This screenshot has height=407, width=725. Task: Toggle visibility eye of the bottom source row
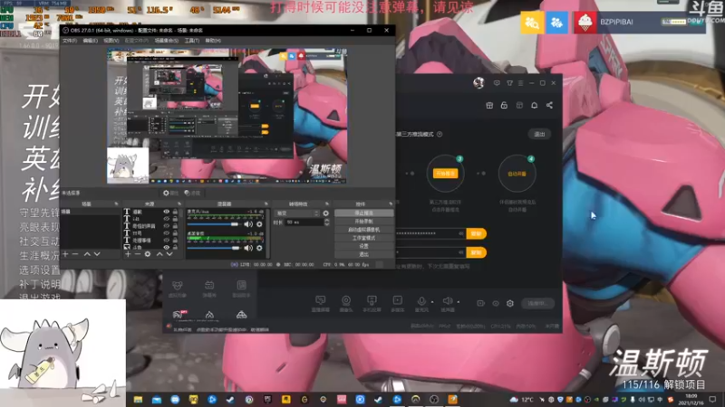[x=167, y=247]
